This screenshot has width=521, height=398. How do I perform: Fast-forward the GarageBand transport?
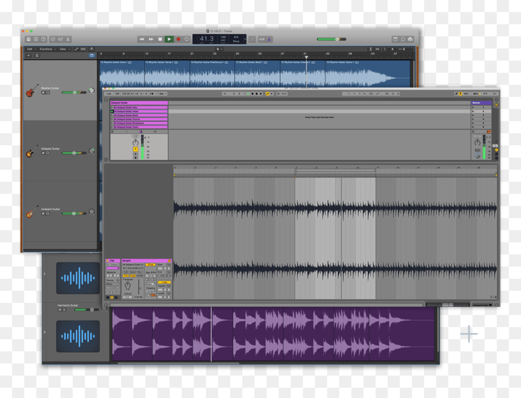(x=151, y=39)
